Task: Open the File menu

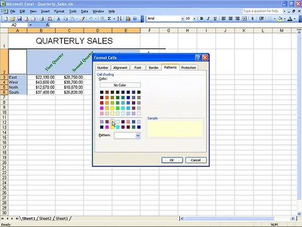Action: 13,11
